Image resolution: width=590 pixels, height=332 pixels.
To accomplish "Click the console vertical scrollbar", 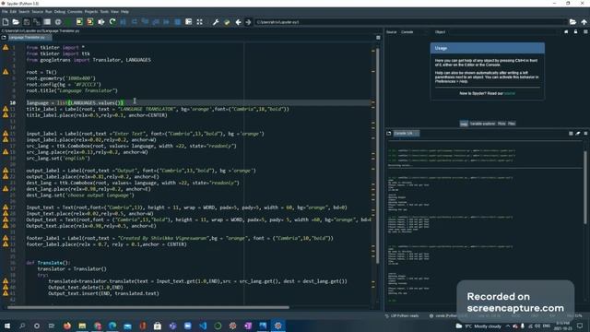I will click(x=585, y=188).
